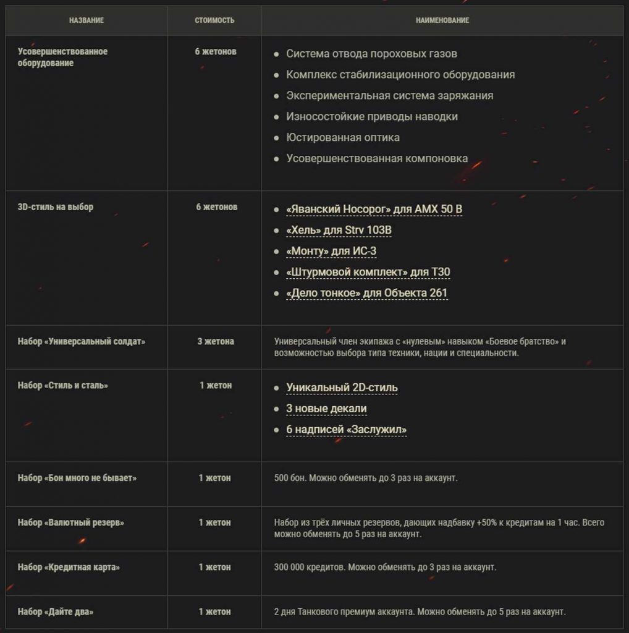Select the Набор «Универсальный солдат» row title
Screen dimensions: 629x633
[82, 341]
